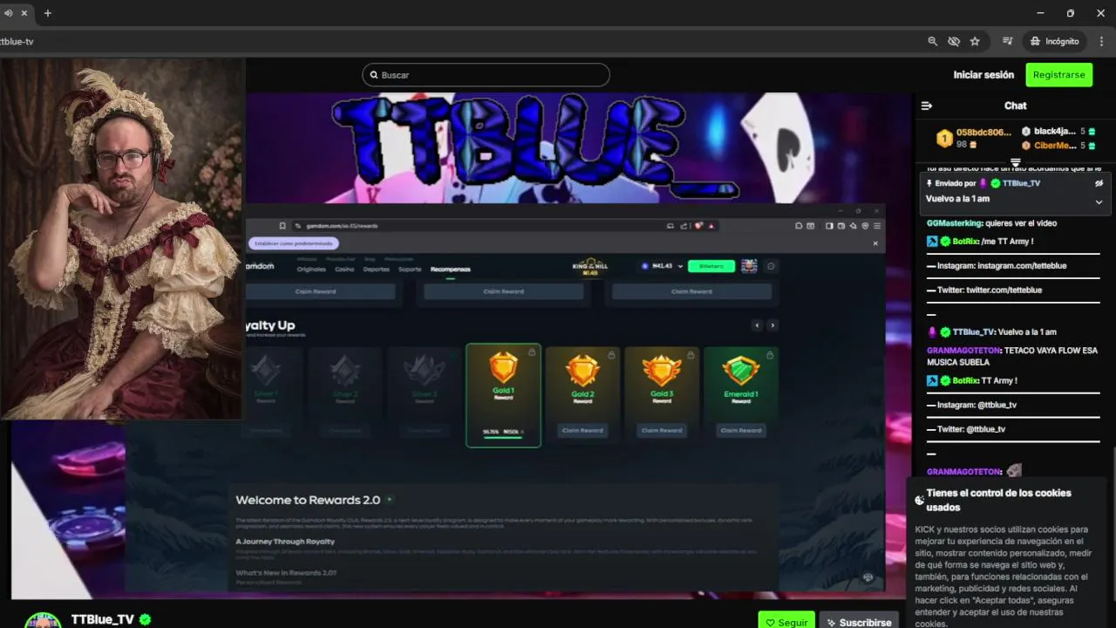Click Iniciar sesión

[983, 75]
